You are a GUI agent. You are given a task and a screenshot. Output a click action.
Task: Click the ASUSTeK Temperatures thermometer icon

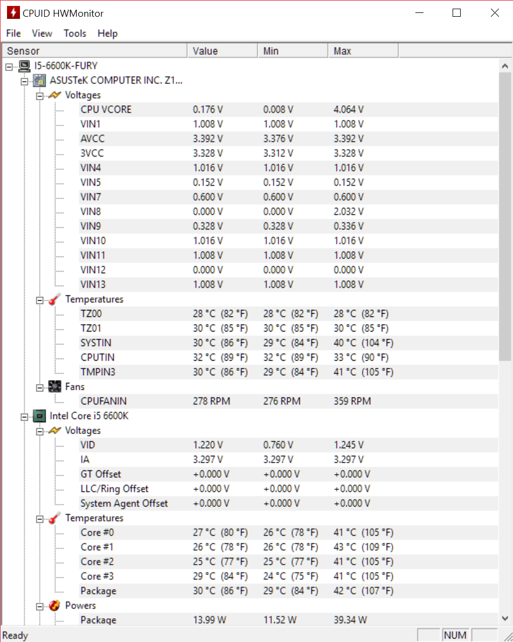coord(55,299)
